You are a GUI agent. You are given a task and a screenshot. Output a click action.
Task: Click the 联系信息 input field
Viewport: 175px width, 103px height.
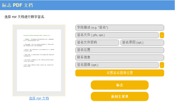(x=119, y=58)
